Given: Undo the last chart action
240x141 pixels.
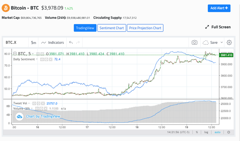Looking at the screenshot, I should pyautogui.click(x=71, y=43).
